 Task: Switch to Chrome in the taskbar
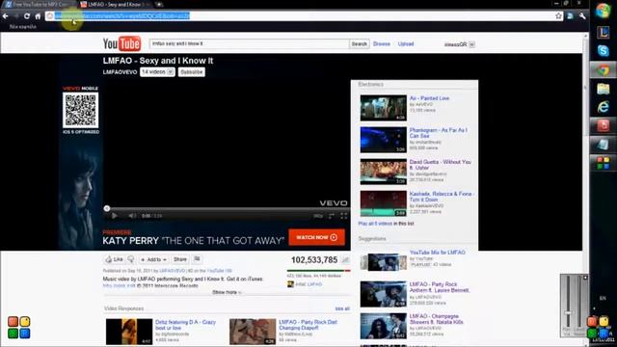coord(603,70)
